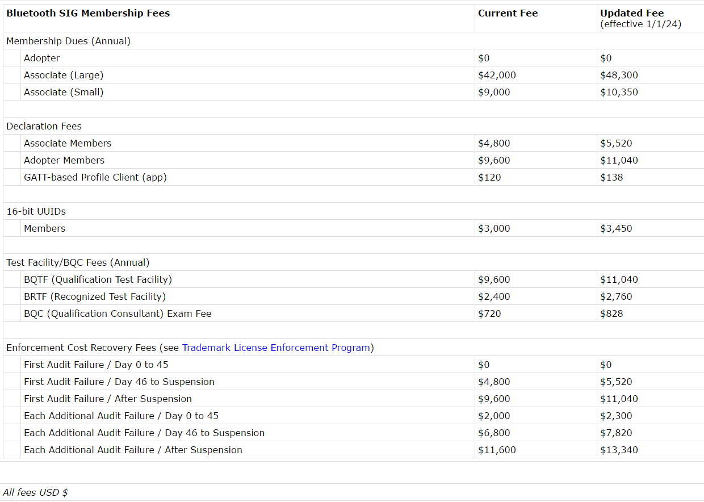Click the $48,300 updated fee value
The width and height of the screenshot is (704, 502).
point(619,75)
